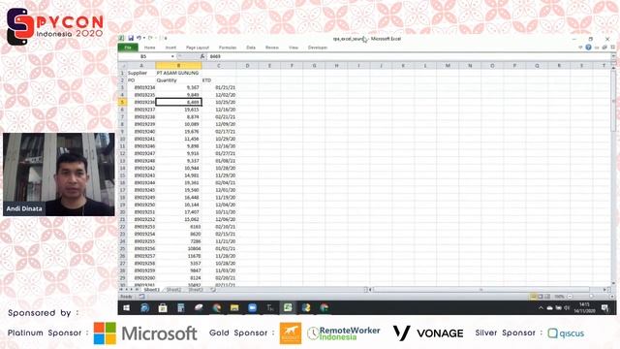The image size is (620, 349).
Task: Open the Windows Start menu
Action: tap(127, 308)
